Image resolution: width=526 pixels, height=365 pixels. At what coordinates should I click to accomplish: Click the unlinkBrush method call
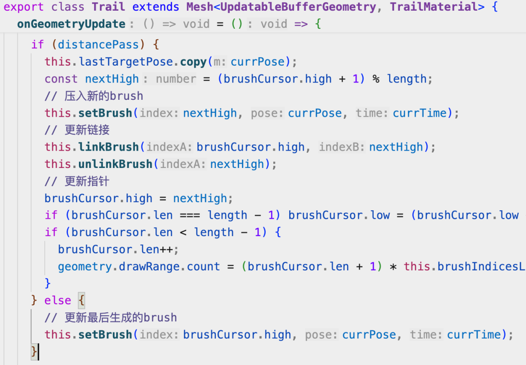(115, 164)
